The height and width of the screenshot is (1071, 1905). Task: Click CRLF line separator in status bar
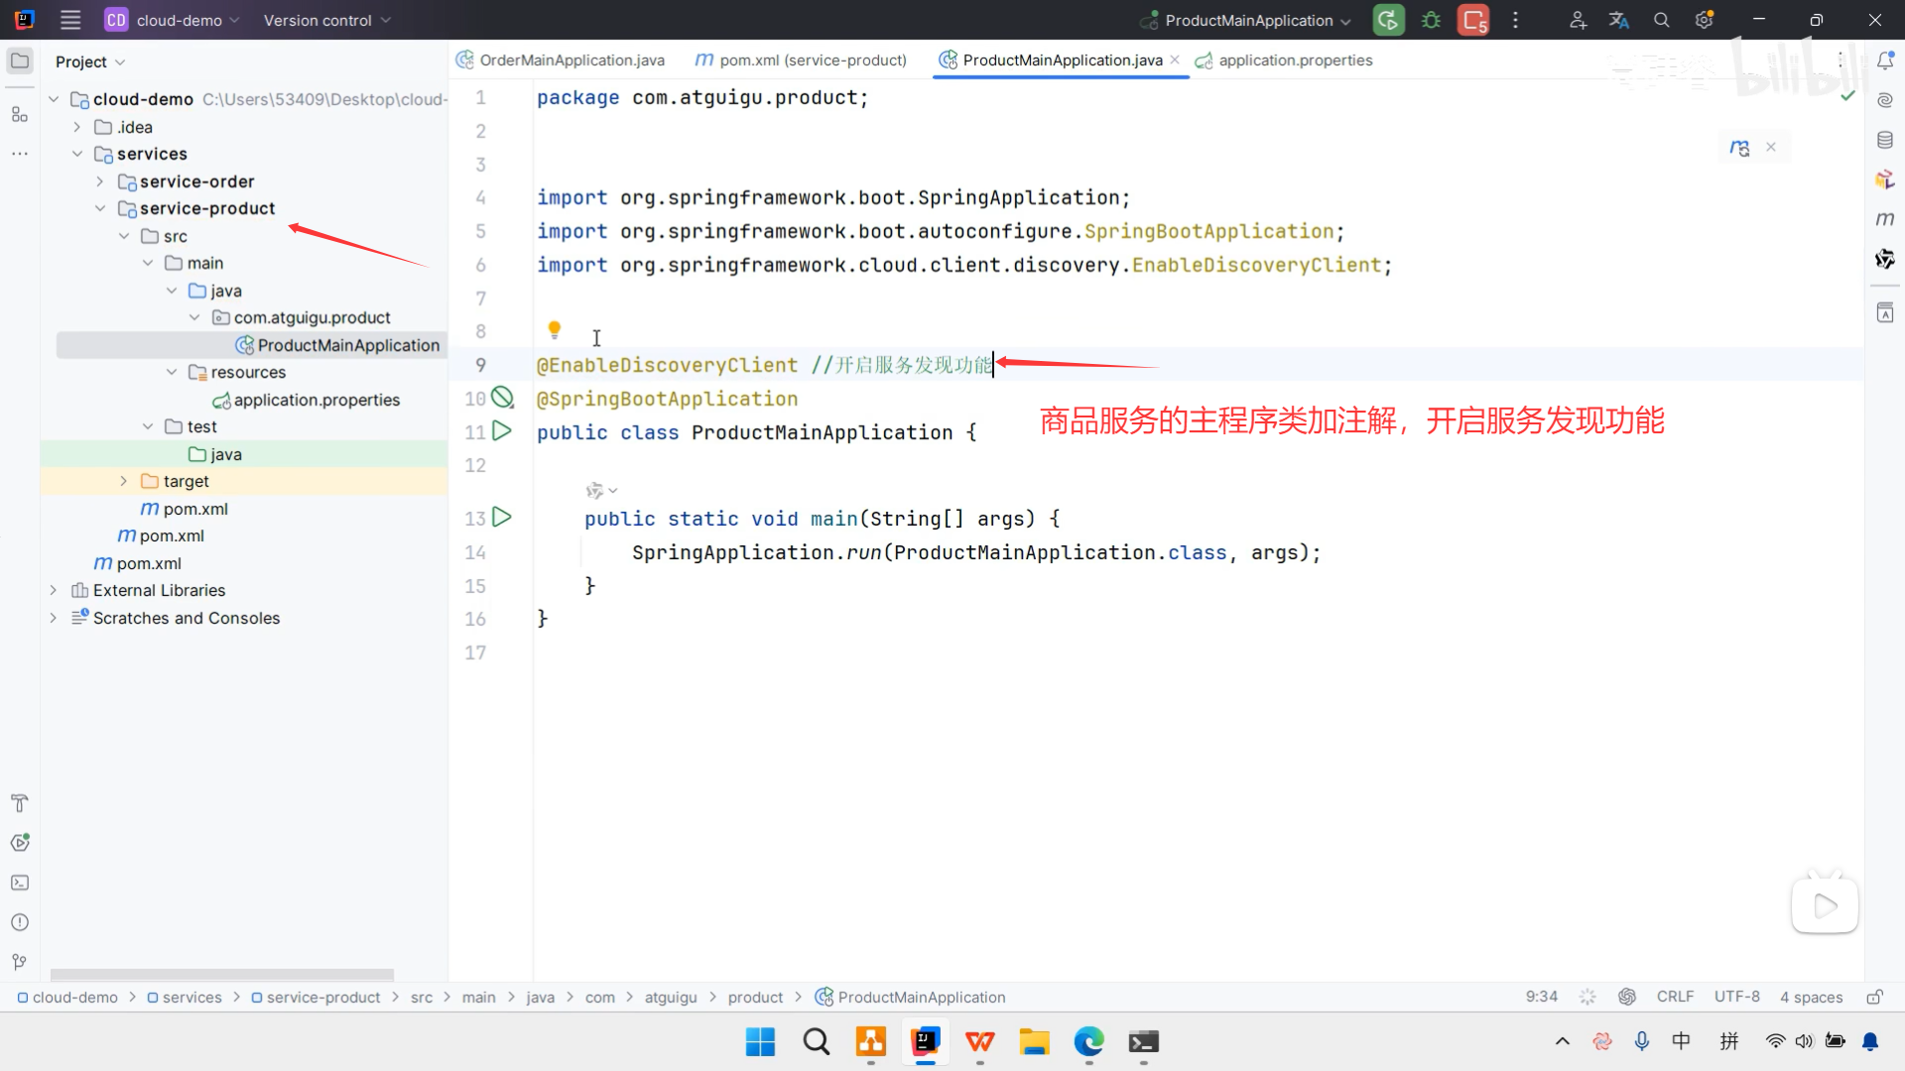pyautogui.click(x=1675, y=997)
